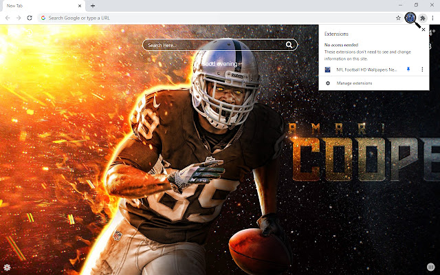This screenshot has height=275, width=440.
Task: Click the Google address bar
Action: pyautogui.click(x=220, y=18)
